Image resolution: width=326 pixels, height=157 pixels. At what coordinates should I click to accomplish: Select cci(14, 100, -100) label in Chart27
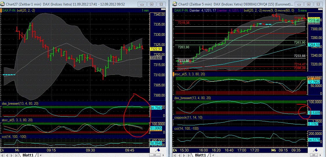(x=14, y=137)
